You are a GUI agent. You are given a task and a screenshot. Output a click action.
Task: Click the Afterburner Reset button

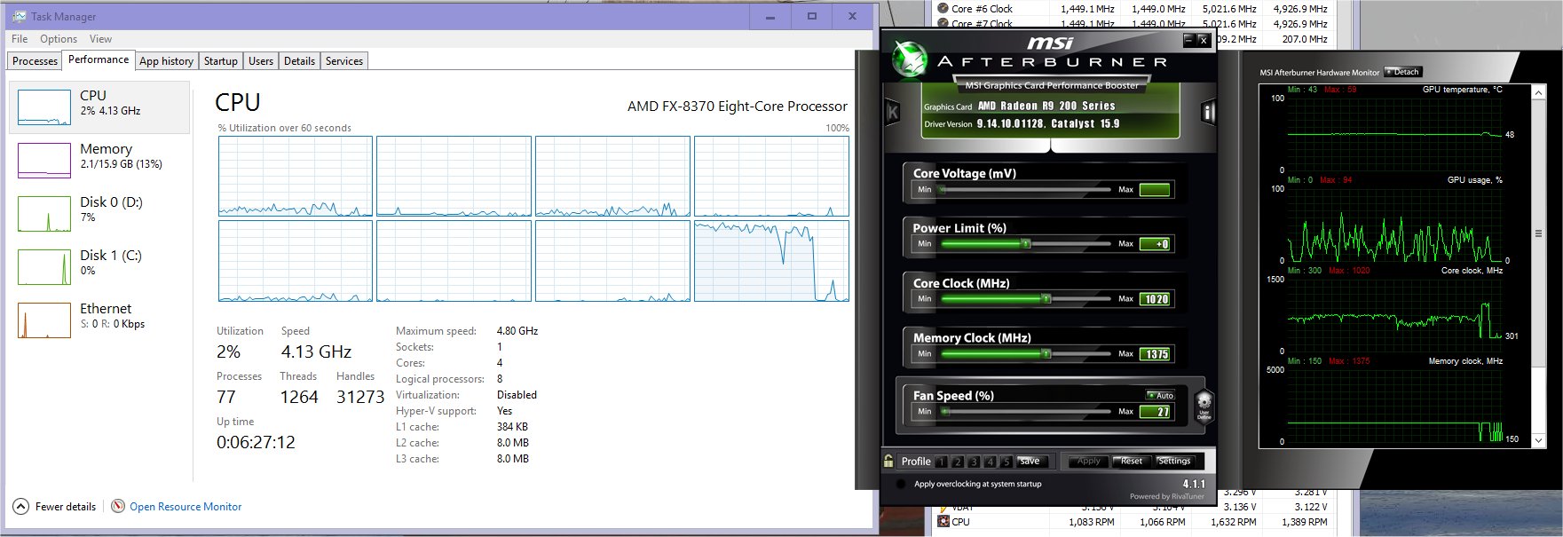[1132, 461]
